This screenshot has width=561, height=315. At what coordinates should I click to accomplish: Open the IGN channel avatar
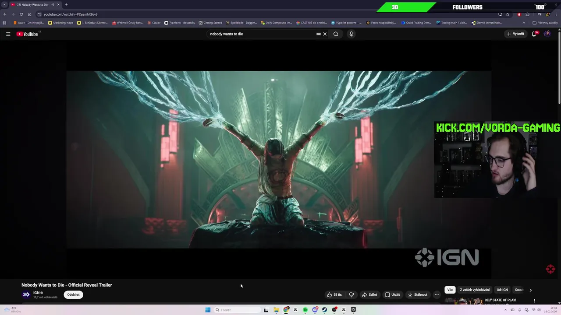[x=26, y=294]
